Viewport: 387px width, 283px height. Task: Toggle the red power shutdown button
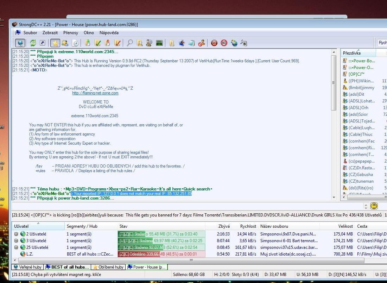click(x=214, y=43)
